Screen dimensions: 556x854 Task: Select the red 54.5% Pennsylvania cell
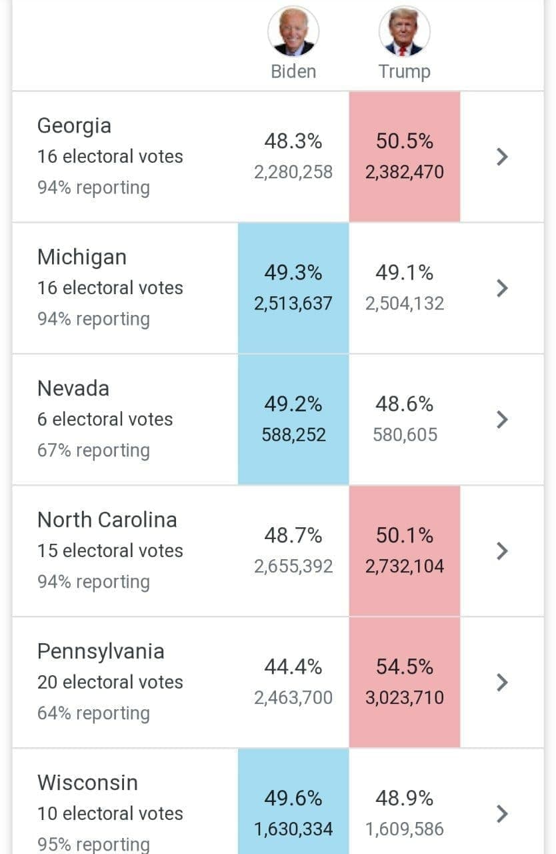[405, 683]
